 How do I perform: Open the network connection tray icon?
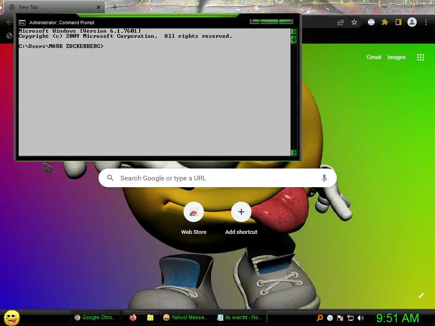click(350, 318)
